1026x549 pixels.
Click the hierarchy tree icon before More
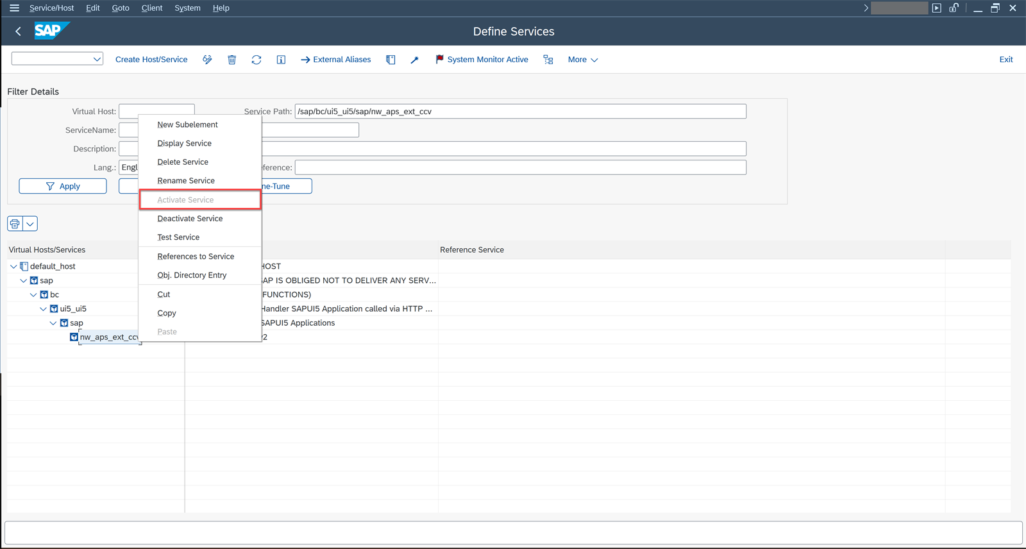pyautogui.click(x=548, y=60)
